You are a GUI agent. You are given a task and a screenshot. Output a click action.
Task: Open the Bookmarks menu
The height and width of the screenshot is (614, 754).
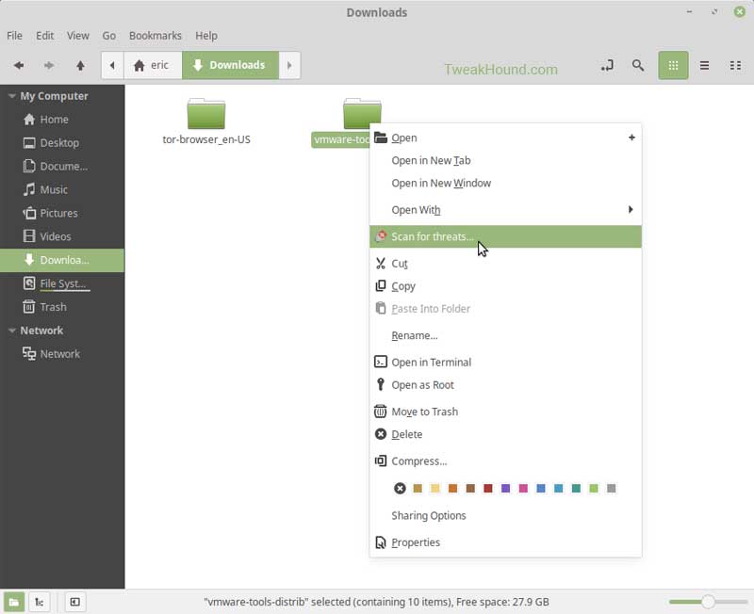click(x=156, y=36)
